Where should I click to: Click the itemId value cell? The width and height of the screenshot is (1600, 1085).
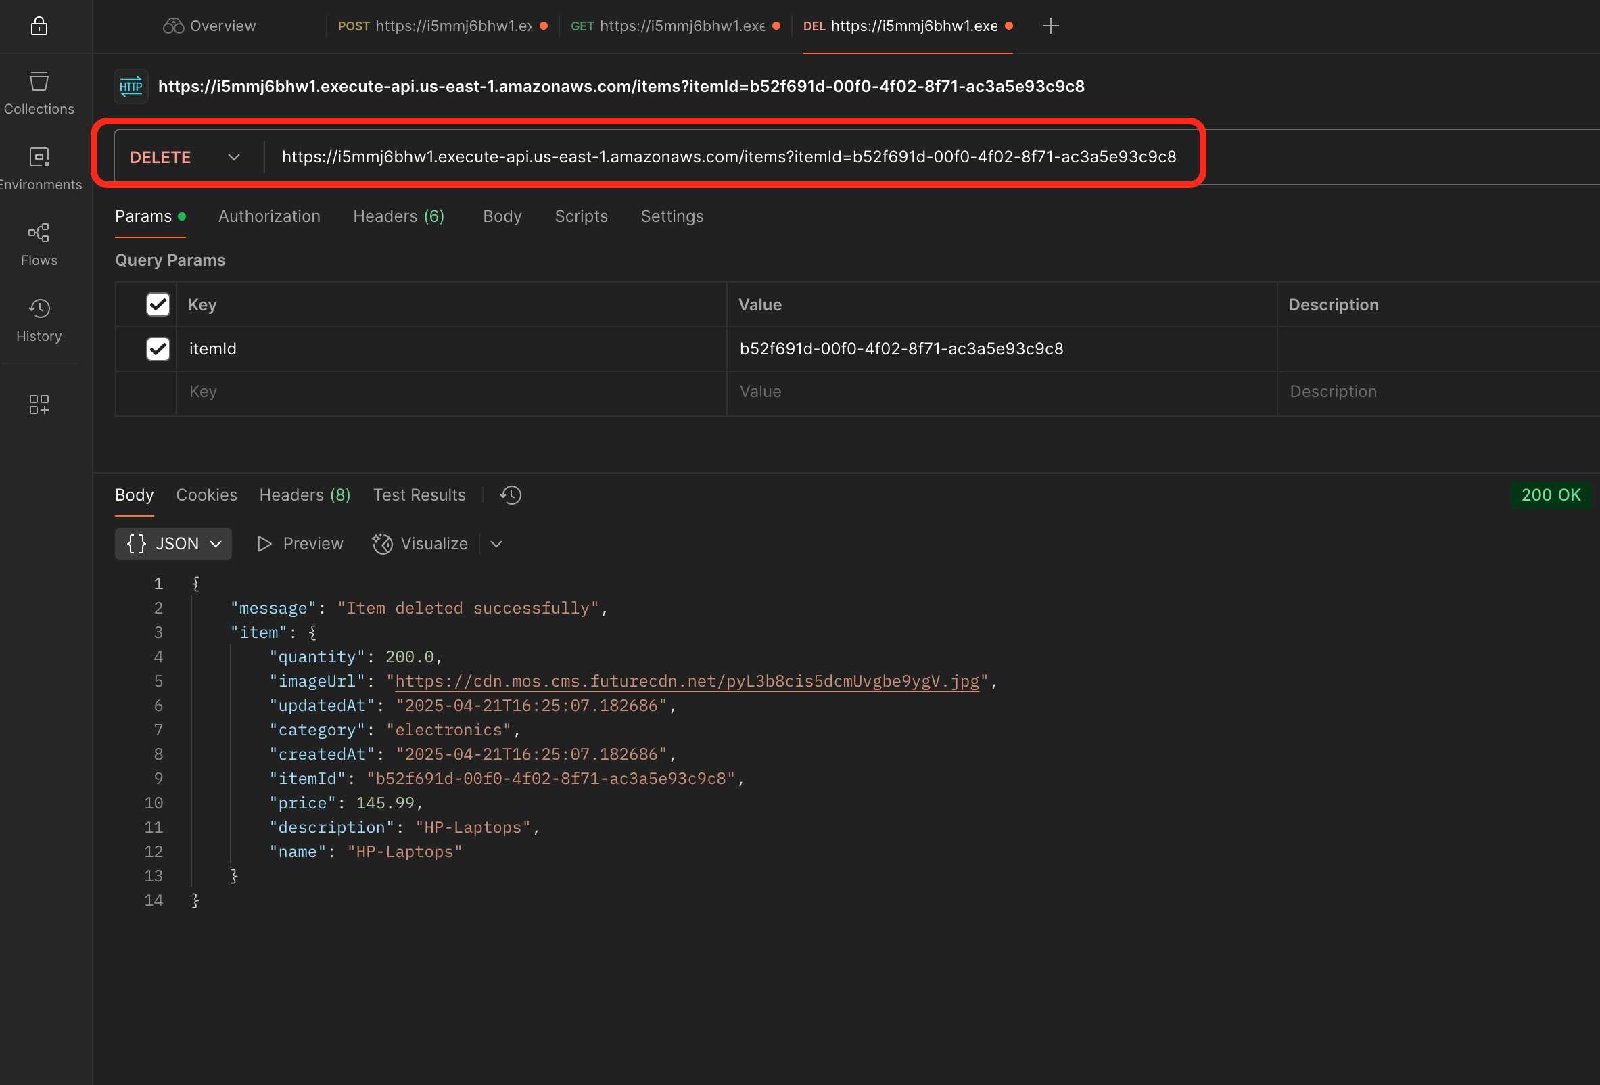(x=1002, y=348)
